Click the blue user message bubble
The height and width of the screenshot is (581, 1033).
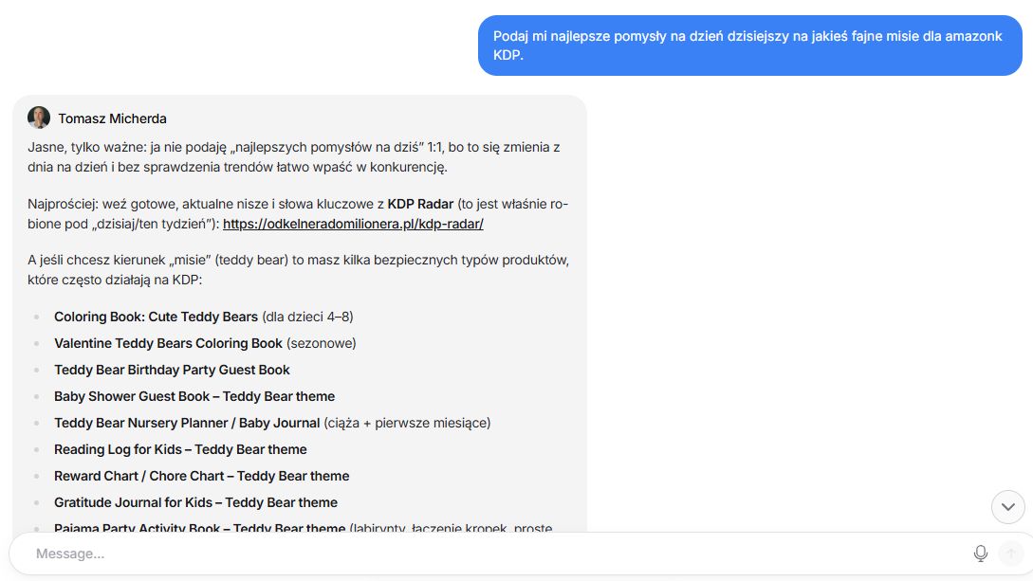tap(749, 45)
